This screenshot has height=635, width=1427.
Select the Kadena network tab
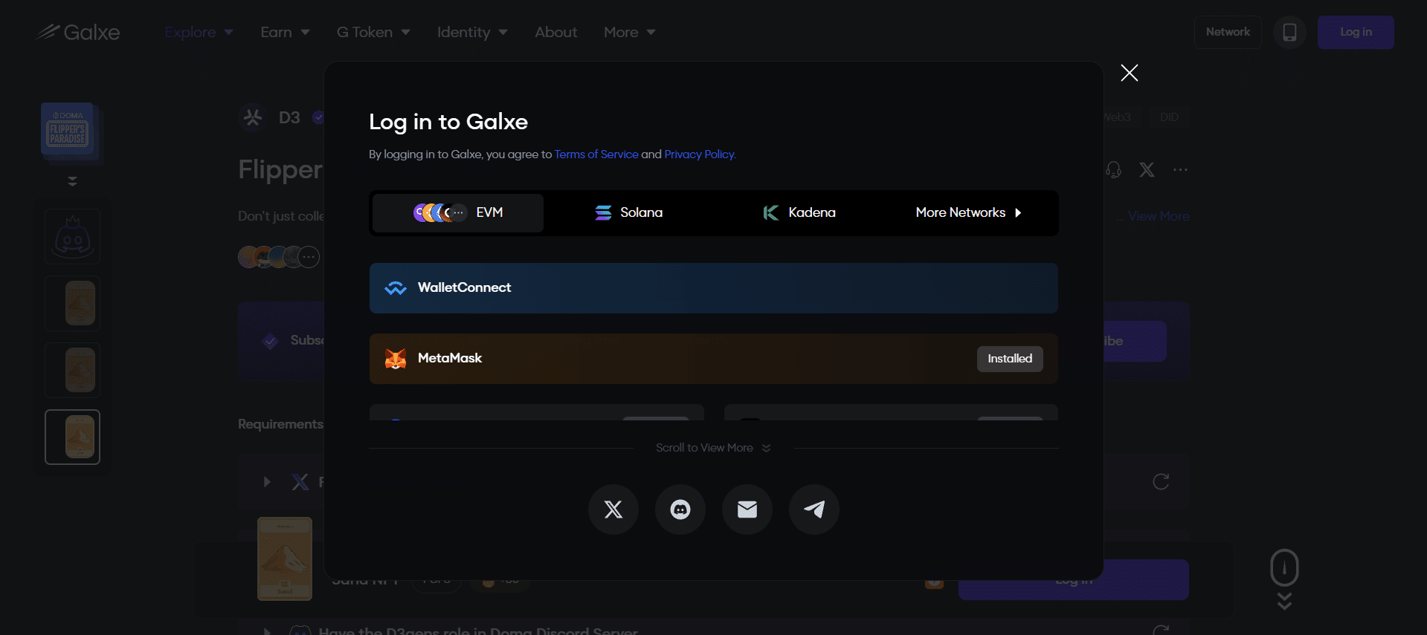click(799, 213)
